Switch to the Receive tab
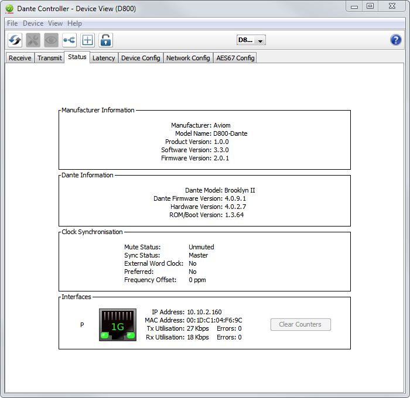 coord(20,58)
